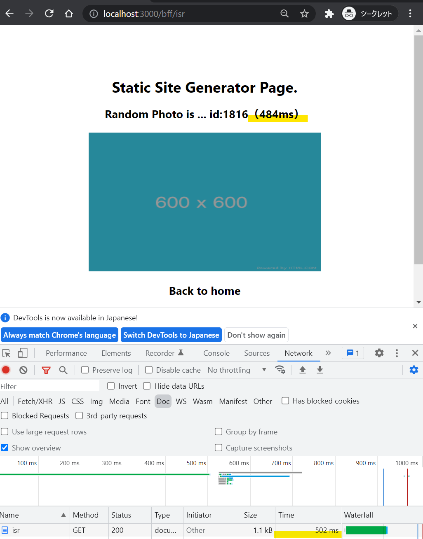
Task: Enable Use large request rows
Action: coord(5,432)
